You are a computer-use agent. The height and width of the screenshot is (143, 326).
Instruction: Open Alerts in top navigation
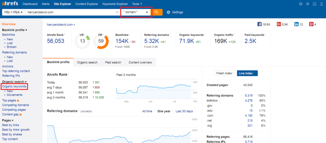(x=46, y=4)
